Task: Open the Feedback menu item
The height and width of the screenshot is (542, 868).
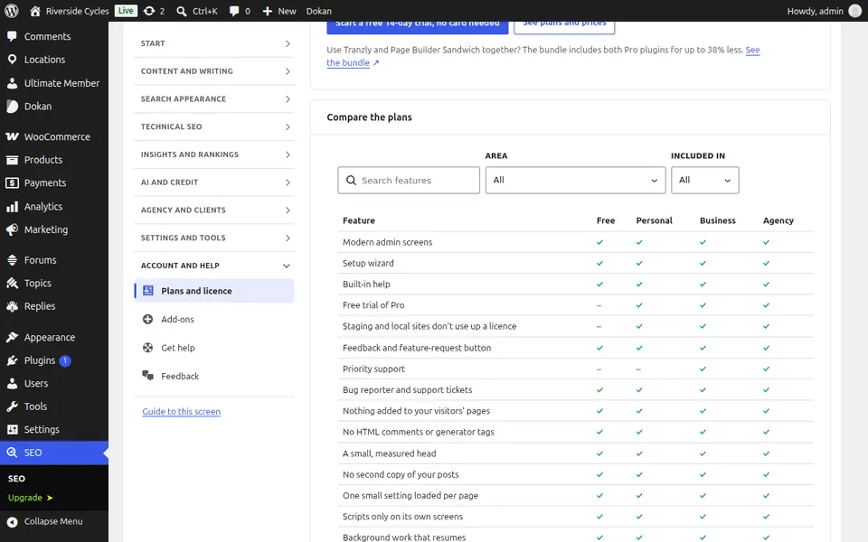Action: 214,376
